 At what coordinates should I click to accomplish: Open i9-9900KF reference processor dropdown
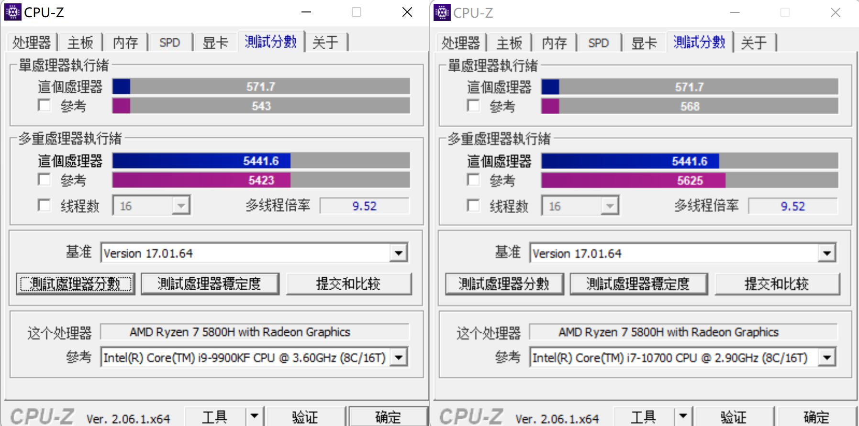coord(398,357)
